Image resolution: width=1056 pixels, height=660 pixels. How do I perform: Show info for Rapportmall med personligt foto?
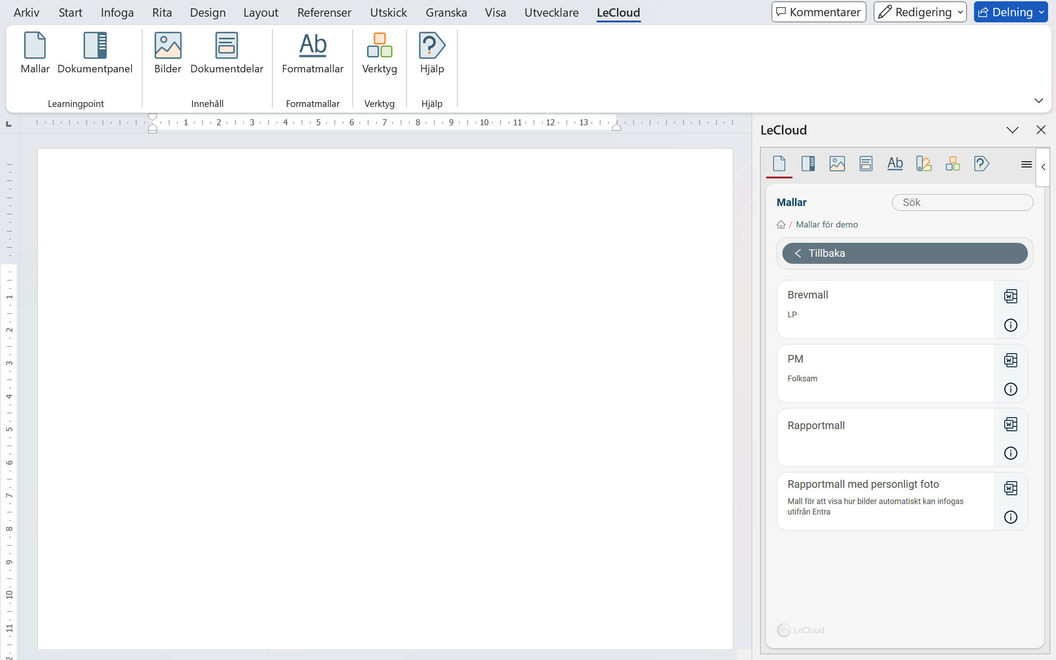point(1010,517)
